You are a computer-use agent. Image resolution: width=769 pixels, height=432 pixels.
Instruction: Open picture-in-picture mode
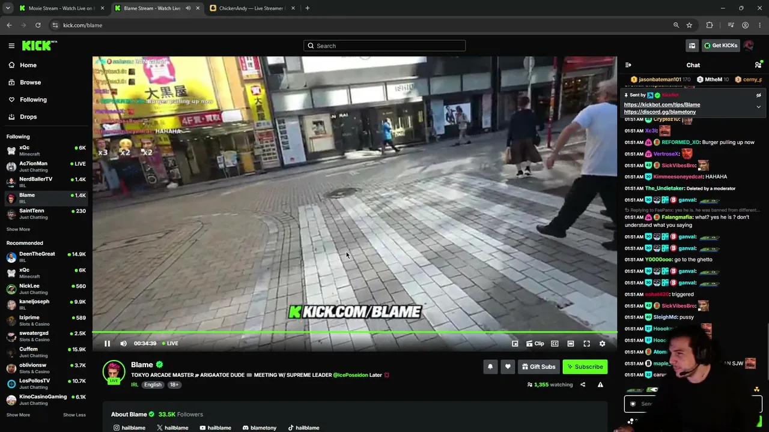click(x=515, y=344)
